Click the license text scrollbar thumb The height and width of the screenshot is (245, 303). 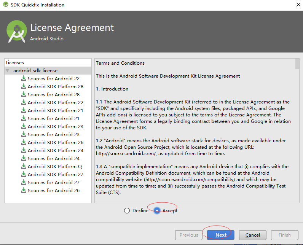click(297, 64)
